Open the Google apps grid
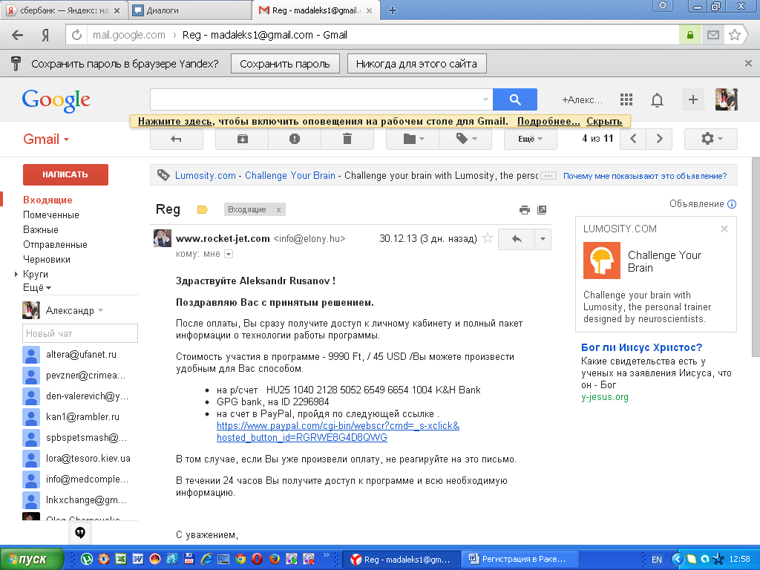This screenshot has width=760, height=570. coord(626,100)
